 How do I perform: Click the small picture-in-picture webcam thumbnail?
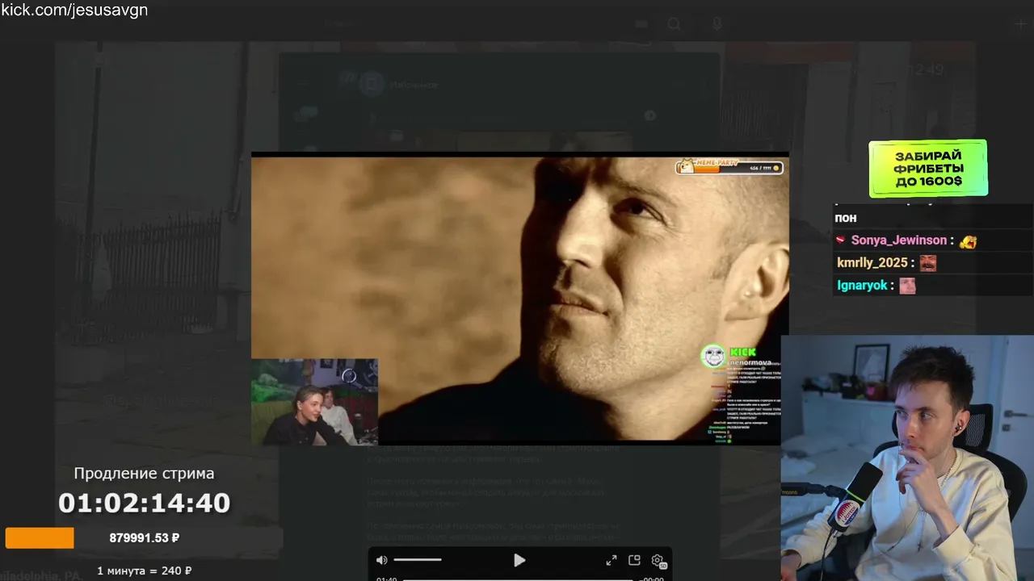tap(314, 402)
